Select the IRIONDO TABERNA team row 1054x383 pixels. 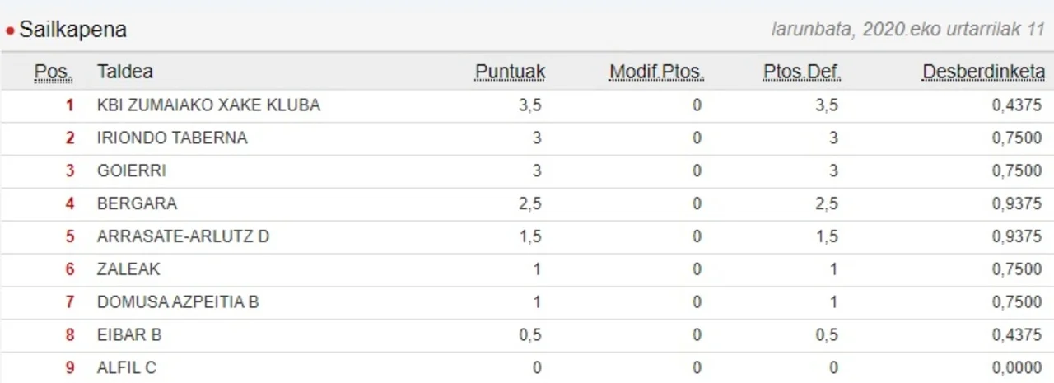point(172,138)
